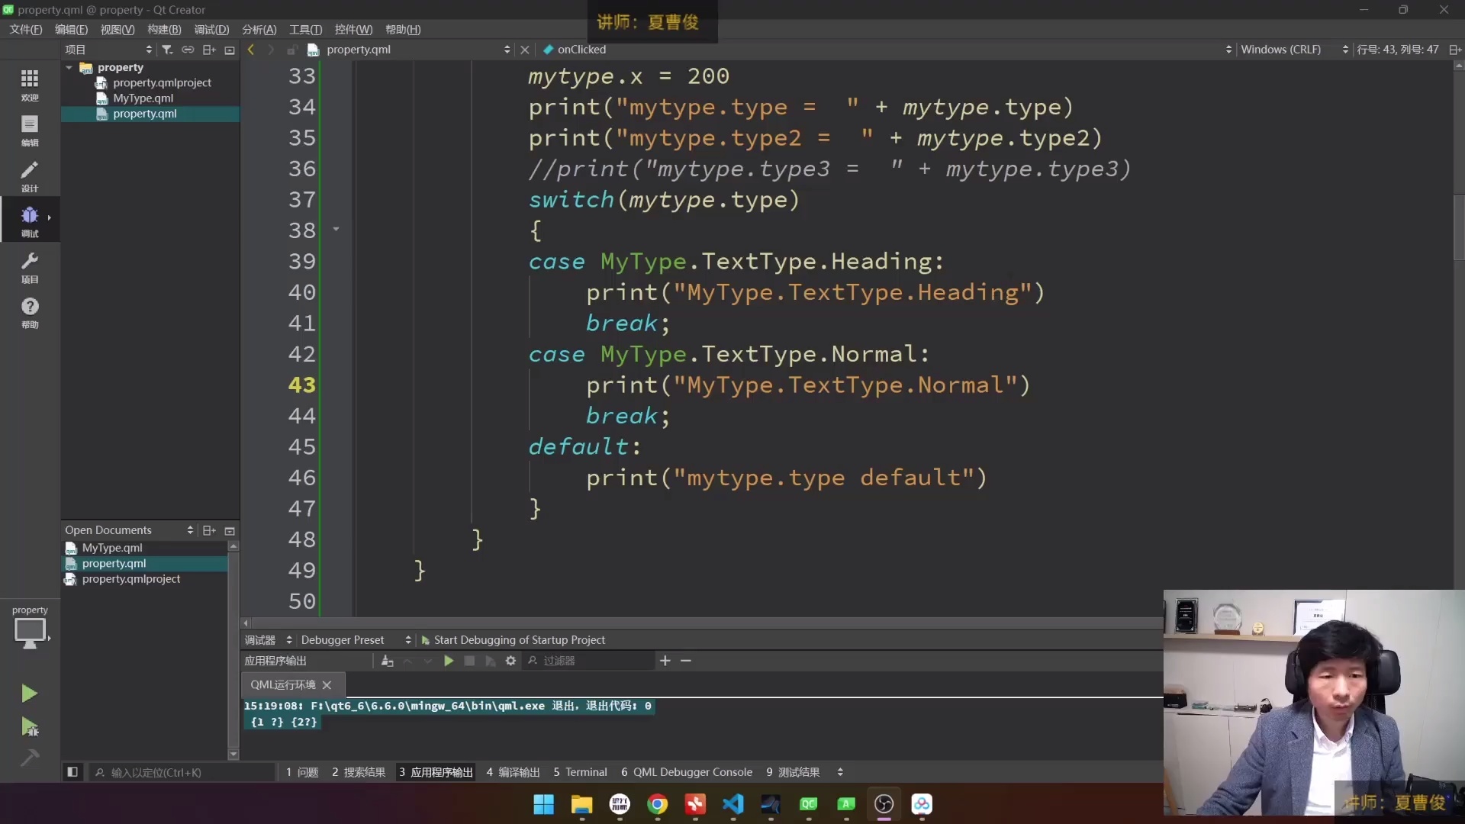This screenshot has width=1465, height=824.
Task: Open output pane settings gear
Action: [510, 661]
